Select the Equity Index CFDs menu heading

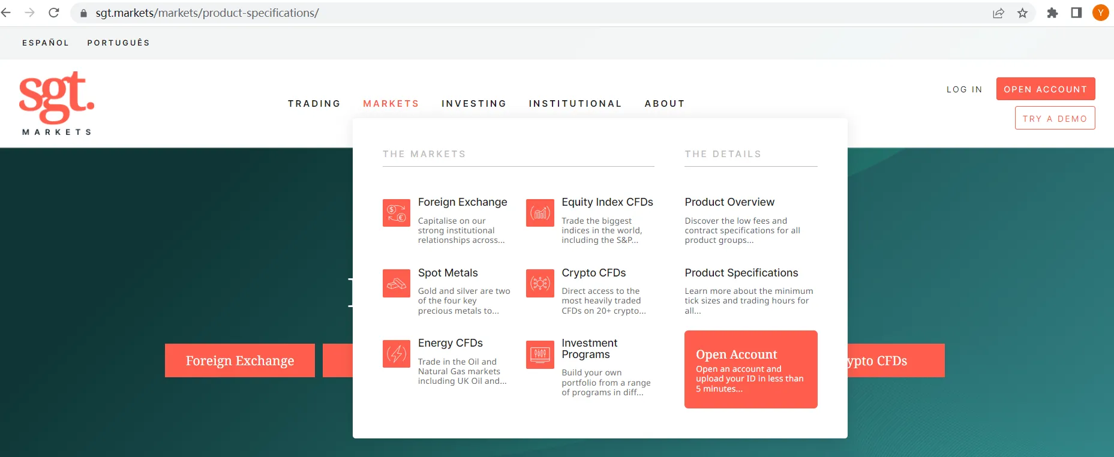click(607, 202)
